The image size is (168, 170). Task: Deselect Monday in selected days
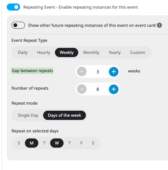[x=32, y=143]
